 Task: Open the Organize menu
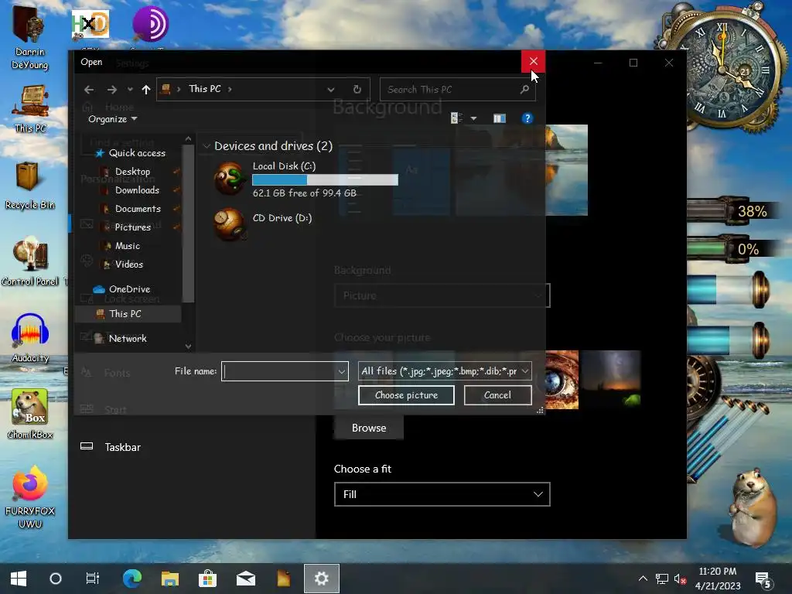click(112, 119)
